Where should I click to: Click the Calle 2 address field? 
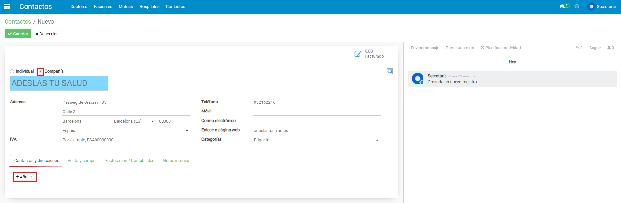126,112
